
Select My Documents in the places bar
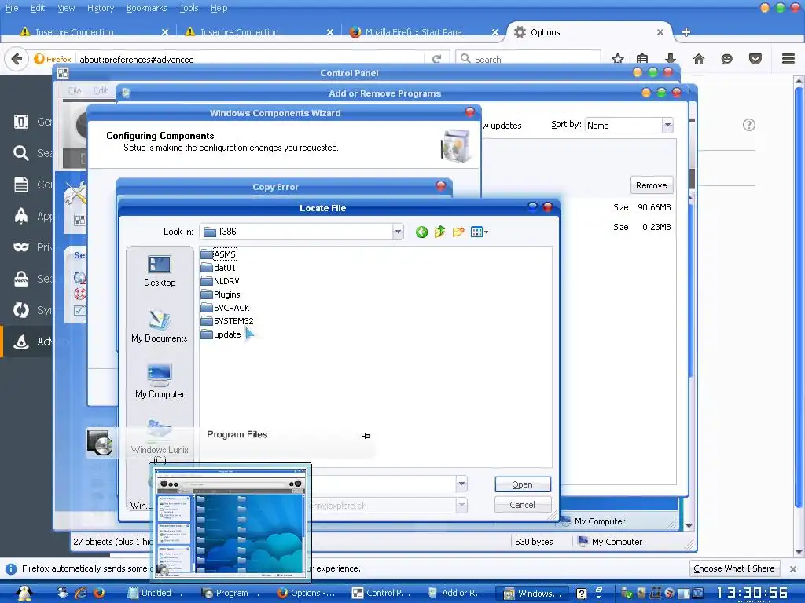tap(159, 327)
